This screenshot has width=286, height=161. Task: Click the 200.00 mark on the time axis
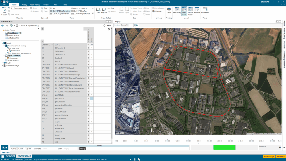[x=220, y=141]
